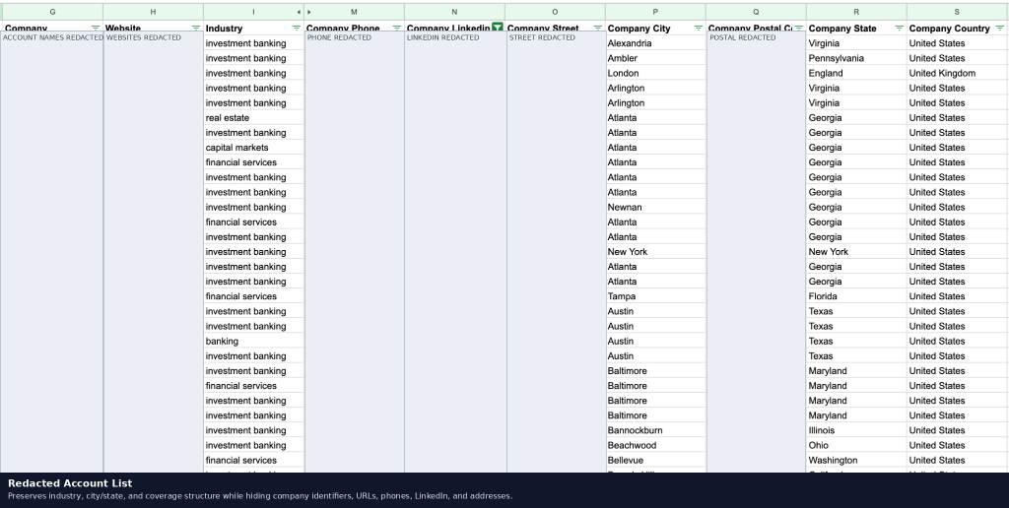Viewport: 1009px width, 508px height.
Task: Select column G header
Action: (52, 12)
